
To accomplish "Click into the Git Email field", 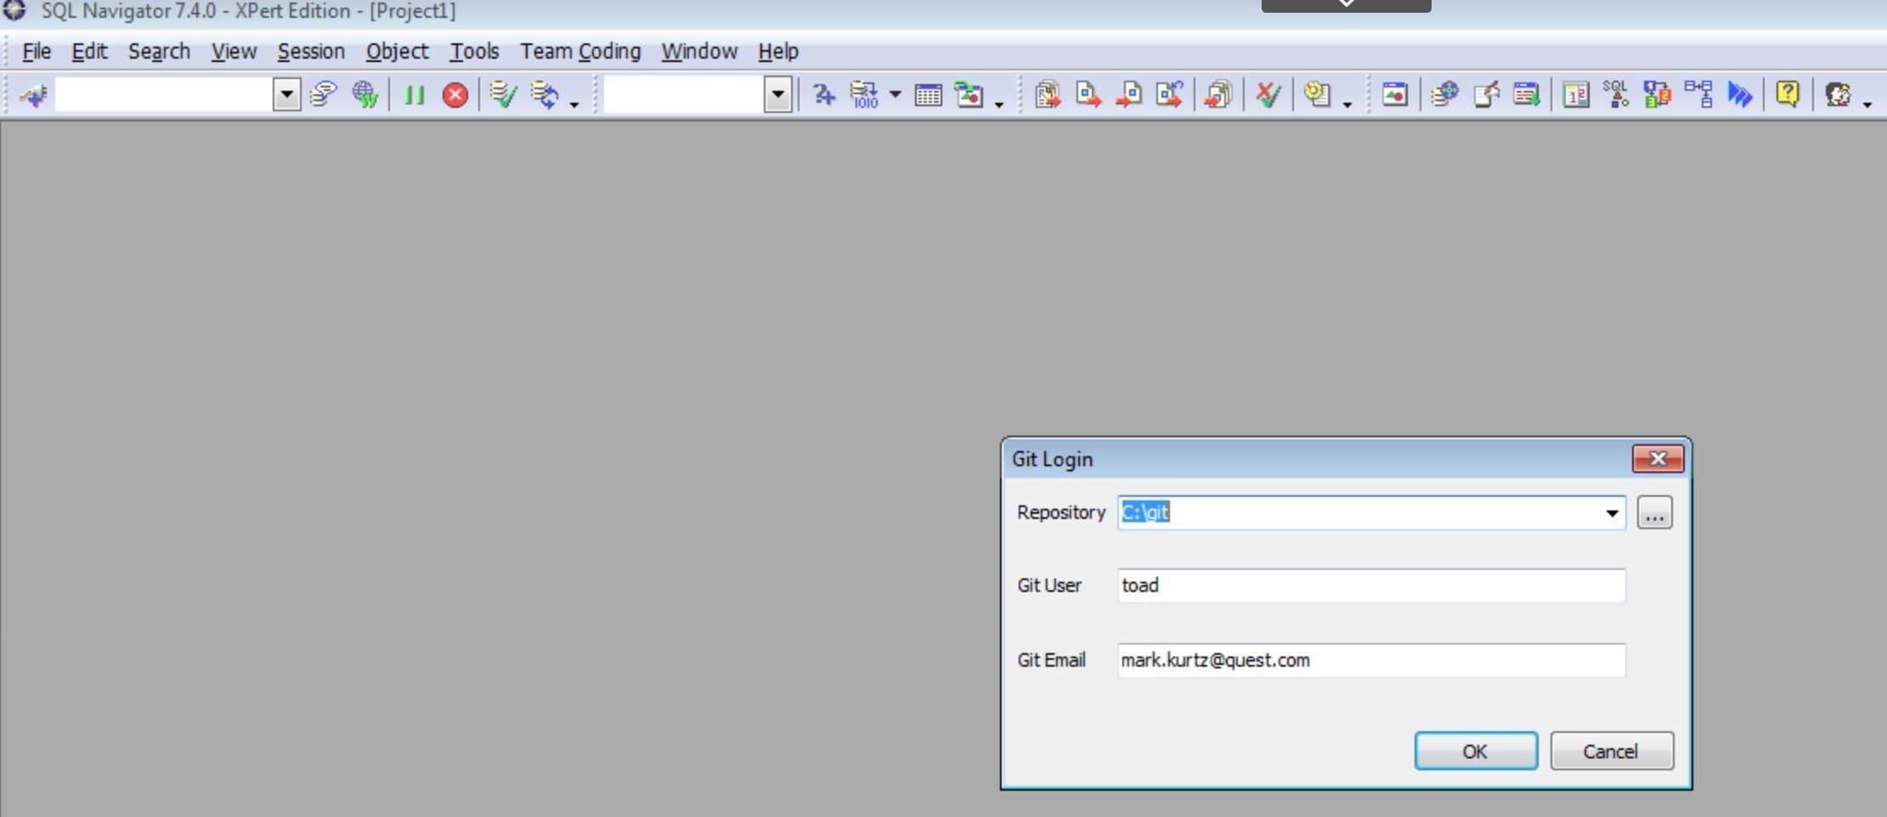I will [x=1371, y=661].
